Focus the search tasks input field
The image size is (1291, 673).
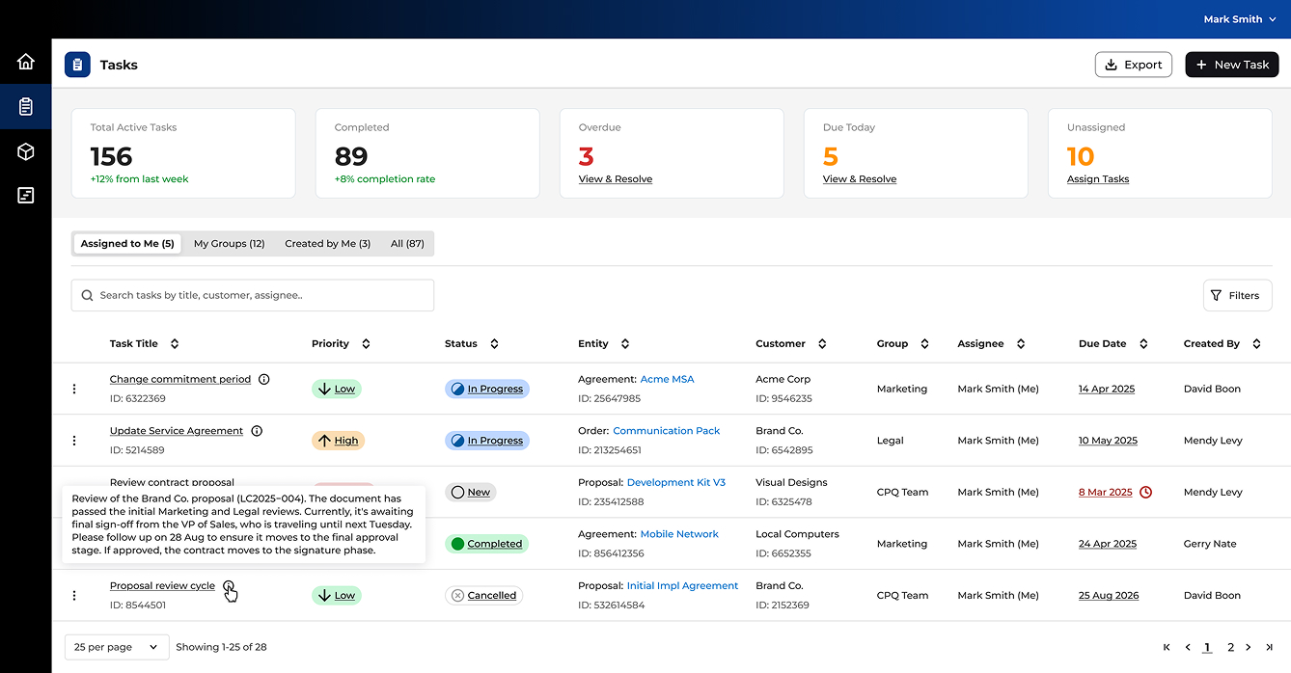(253, 295)
